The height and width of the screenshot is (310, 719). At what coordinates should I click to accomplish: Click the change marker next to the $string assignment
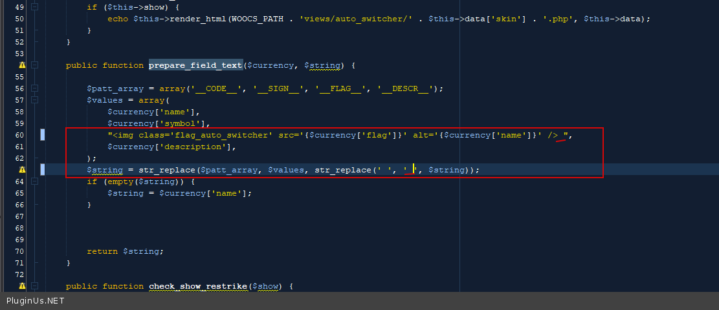click(x=43, y=170)
